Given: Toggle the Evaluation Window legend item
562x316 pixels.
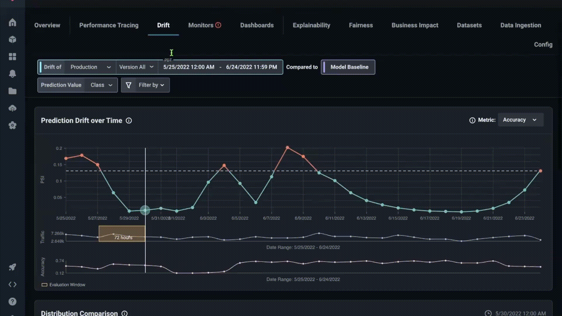Looking at the screenshot, I should point(64,285).
